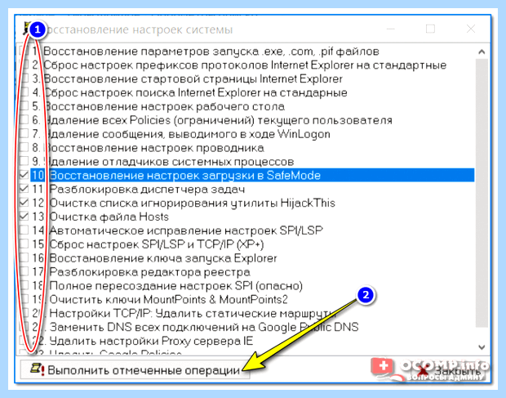Minimize the system settings restore window

[x=391, y=29]
